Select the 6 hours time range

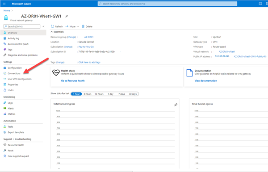pos(88,94)
